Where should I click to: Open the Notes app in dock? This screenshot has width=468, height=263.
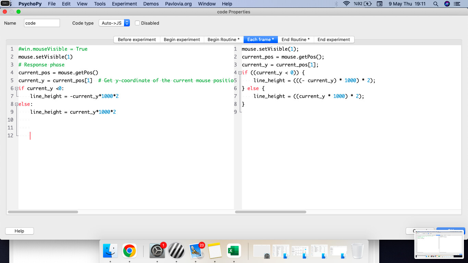tap(215, 251)
